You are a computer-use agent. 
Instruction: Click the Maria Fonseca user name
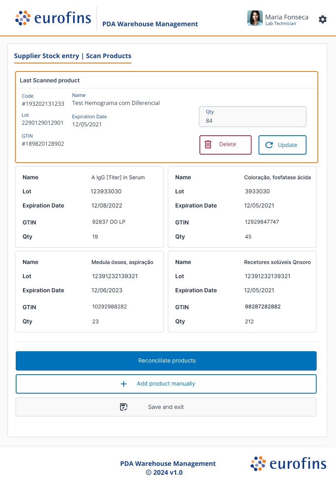click(286, 17)
